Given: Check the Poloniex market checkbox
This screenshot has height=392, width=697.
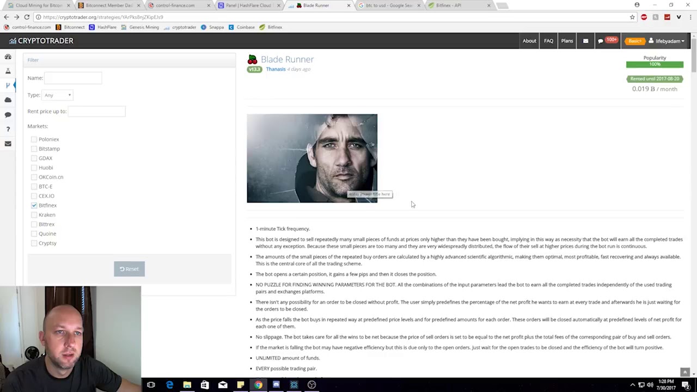Looking at the screenshot, I should click(34, 139).
